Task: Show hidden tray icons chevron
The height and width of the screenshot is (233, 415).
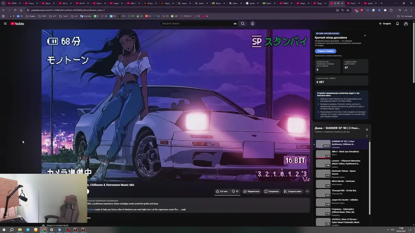Action: pos(388,230)
